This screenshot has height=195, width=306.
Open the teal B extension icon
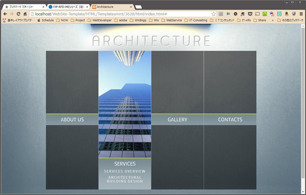coord(279,14)
